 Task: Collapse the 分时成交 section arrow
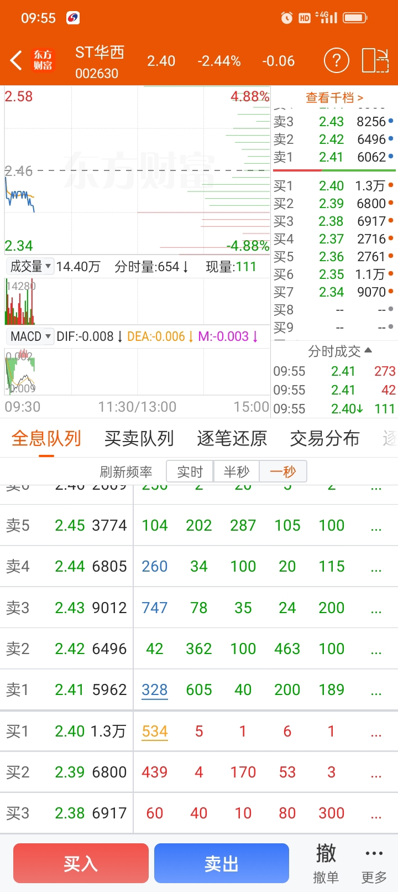368,350
